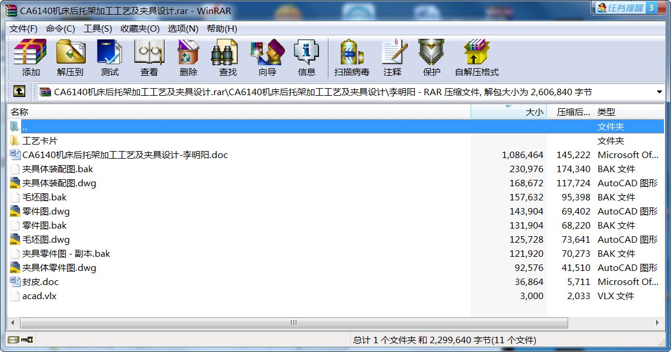Screen dimensions: 671x352
Task: Click the 扫描病毒 (Virus scan) icon
Action: (352, 52)
